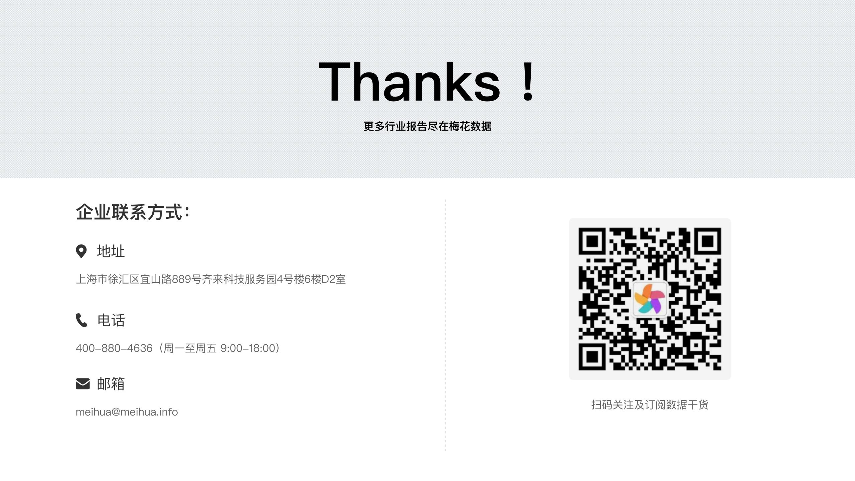
Task: Click the exclamation mark after Thanks
Action: pyautogui.click(x=528, y=82)
